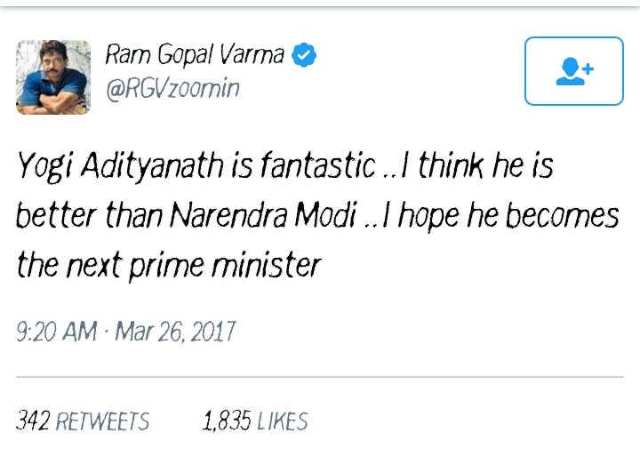Select the RETWEETS label

(103, 421)
